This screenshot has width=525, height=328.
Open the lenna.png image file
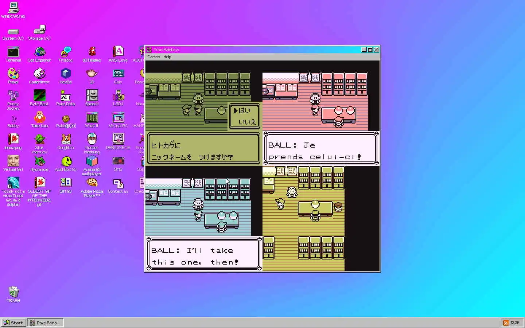[13, 142]
